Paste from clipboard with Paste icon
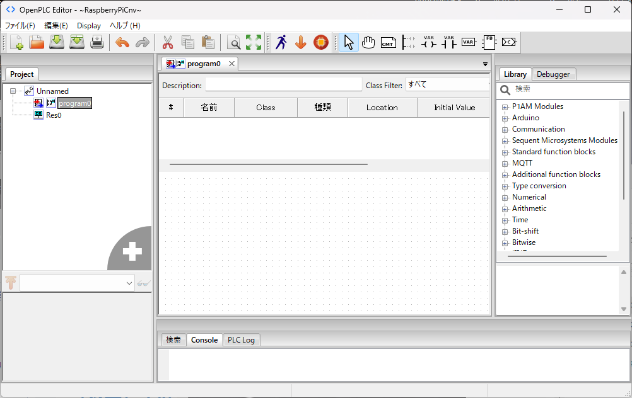 [x=208, y=42]
